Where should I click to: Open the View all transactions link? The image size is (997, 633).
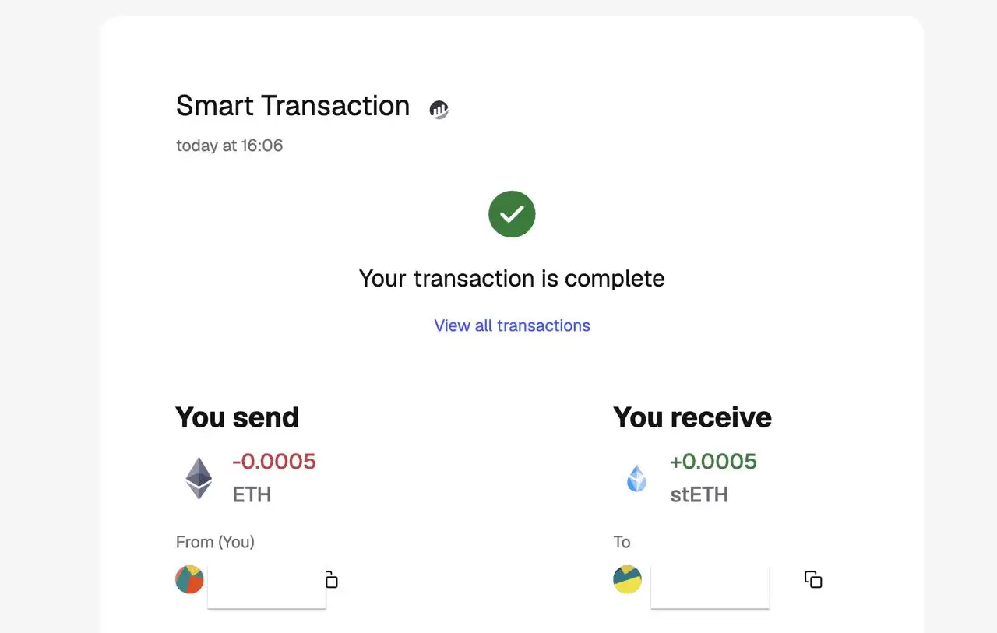(512, 325)
